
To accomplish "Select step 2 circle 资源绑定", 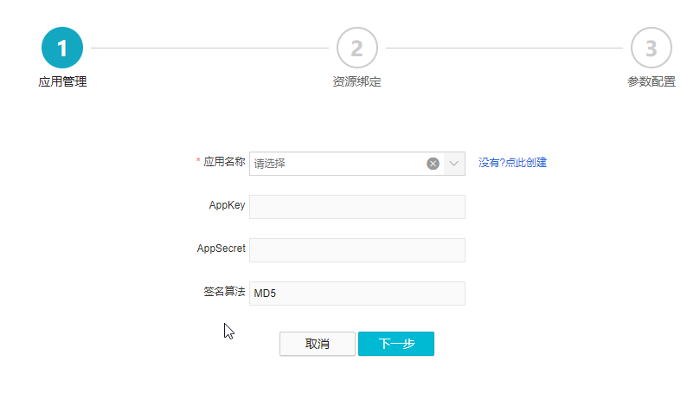I will click(357, 48).
